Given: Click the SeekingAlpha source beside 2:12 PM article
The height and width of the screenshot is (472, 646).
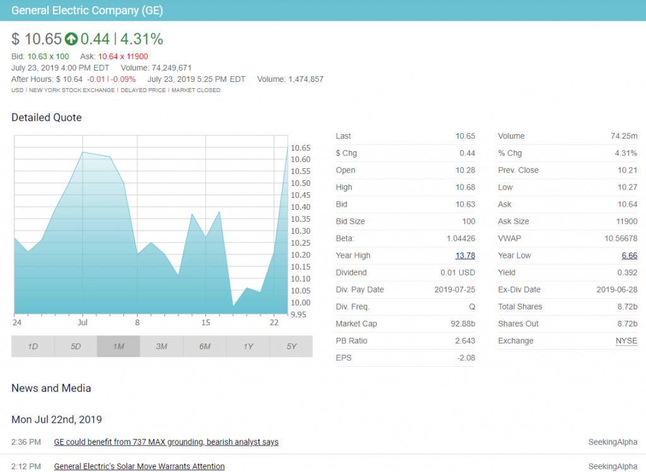Looking at the screenshot, I should pos(613,466).
